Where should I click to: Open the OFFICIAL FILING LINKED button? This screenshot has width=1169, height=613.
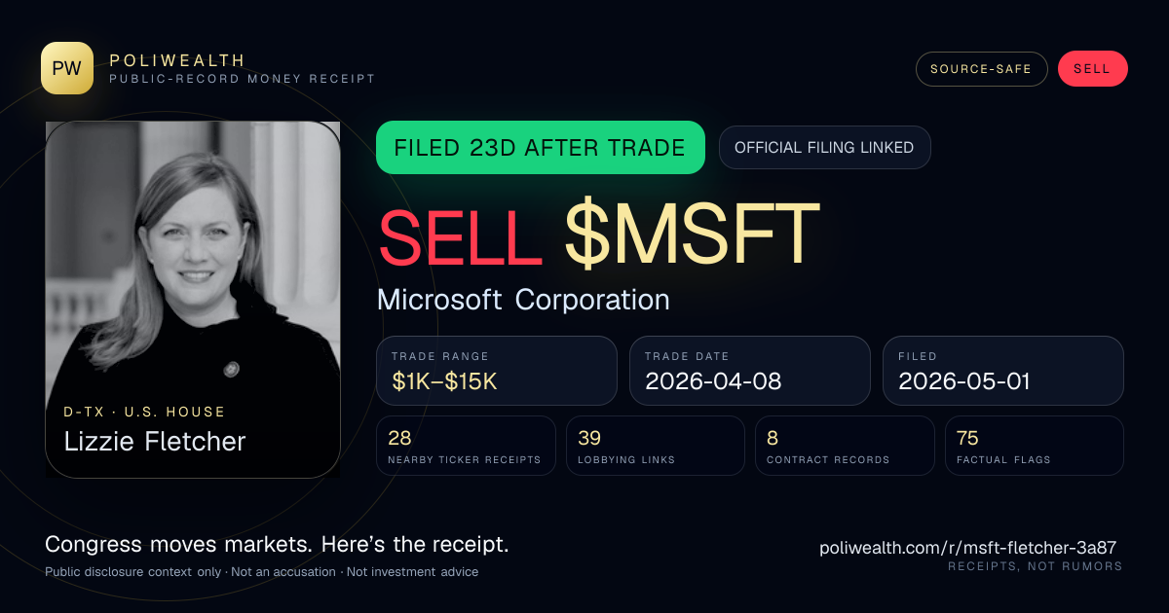pyautogui.click(x=824, y=148)
